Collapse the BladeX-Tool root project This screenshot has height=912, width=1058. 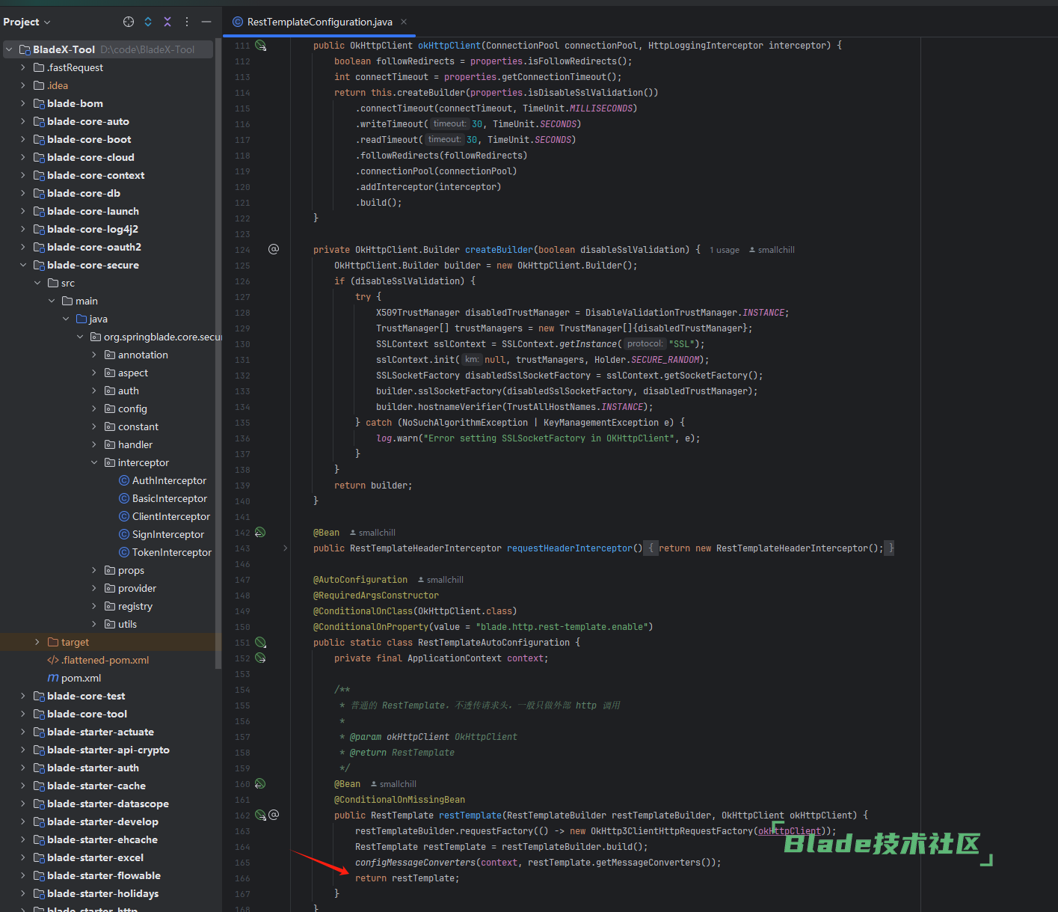[9, 49]
